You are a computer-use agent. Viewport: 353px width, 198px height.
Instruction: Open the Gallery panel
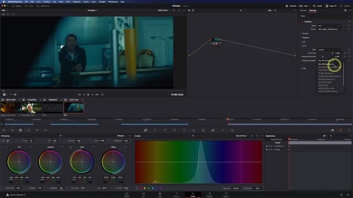17,6
